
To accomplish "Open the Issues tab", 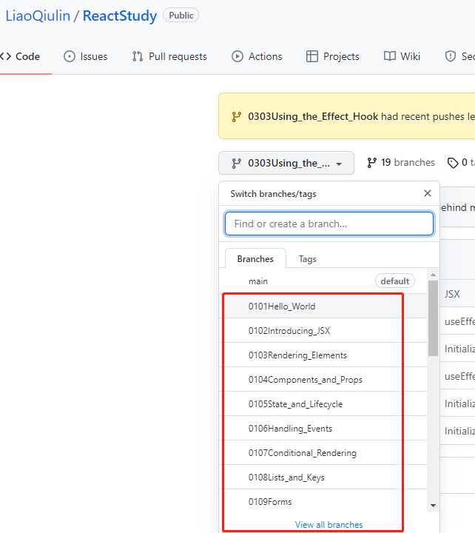I will (x=86, y=56).
